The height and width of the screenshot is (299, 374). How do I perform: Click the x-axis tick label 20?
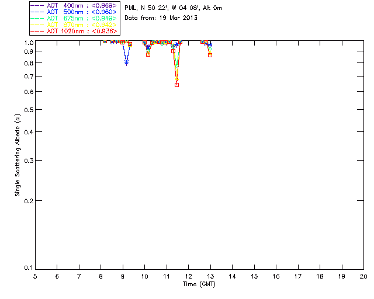pos(363,276)
